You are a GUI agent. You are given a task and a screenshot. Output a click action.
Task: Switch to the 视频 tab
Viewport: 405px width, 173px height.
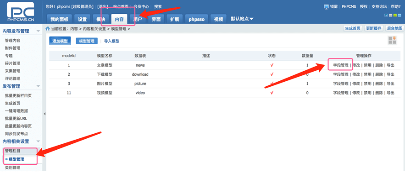218,19
